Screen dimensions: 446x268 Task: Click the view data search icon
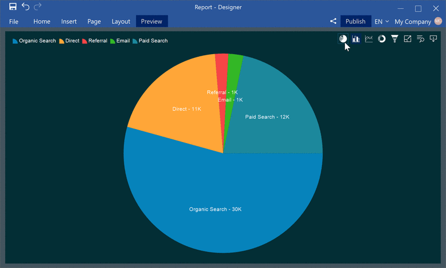420,39
